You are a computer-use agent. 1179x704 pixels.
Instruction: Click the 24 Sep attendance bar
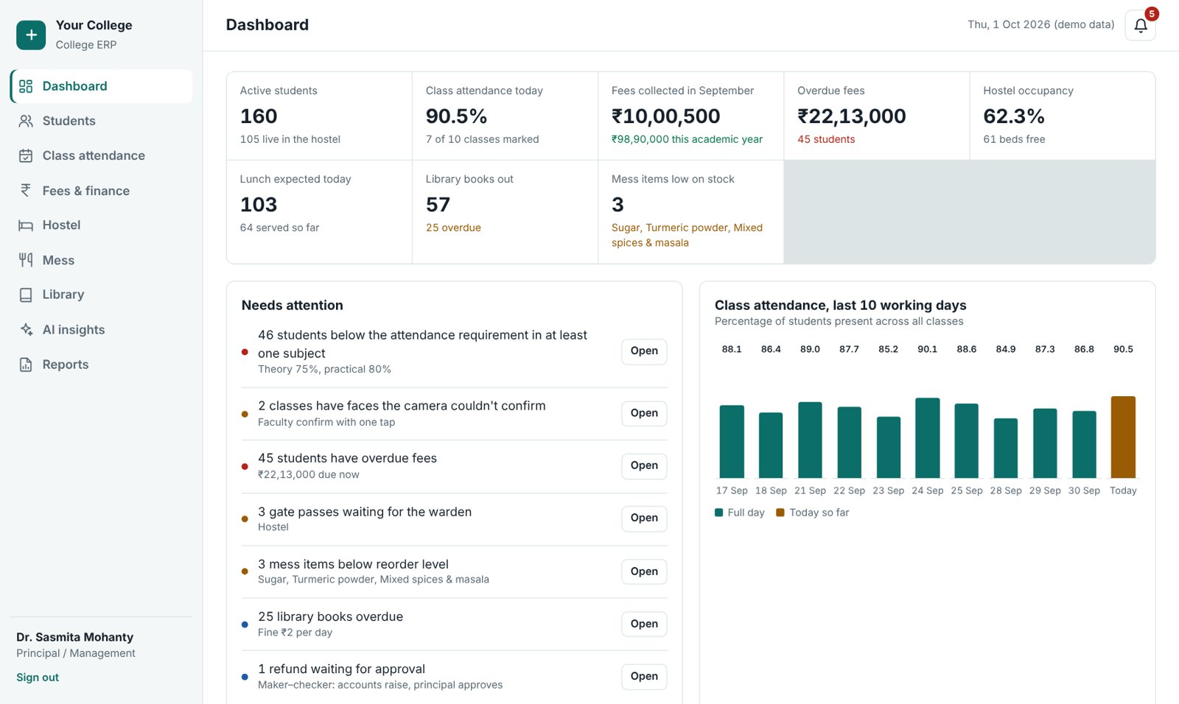927,438
